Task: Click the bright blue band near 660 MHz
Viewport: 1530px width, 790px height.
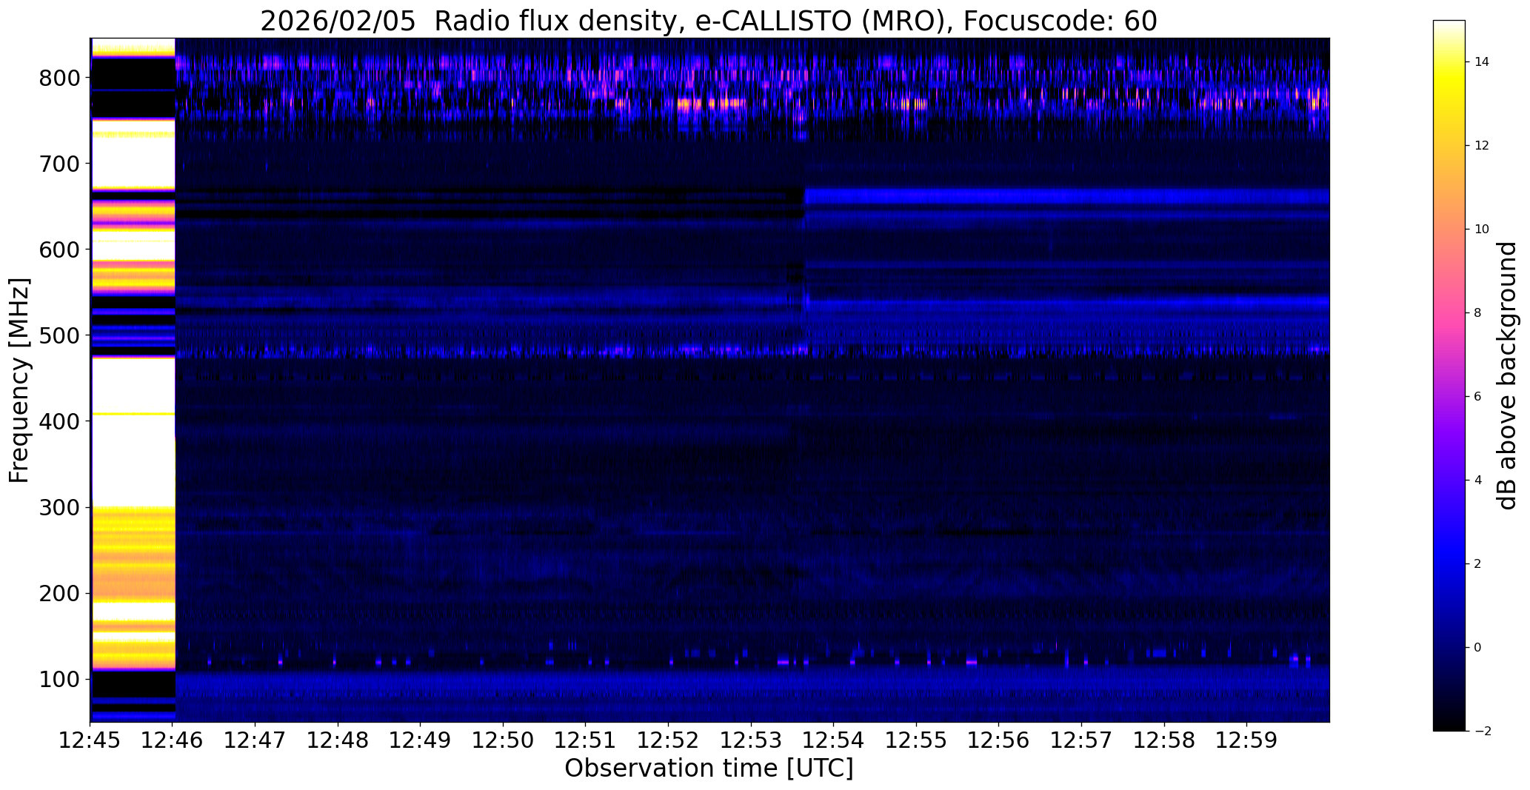Action: tap(1067, 196)
